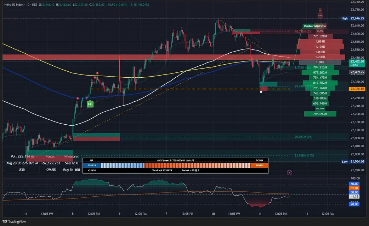Click the Low 21,964.60 price label

pyautogui.click(x=357, y=162)
